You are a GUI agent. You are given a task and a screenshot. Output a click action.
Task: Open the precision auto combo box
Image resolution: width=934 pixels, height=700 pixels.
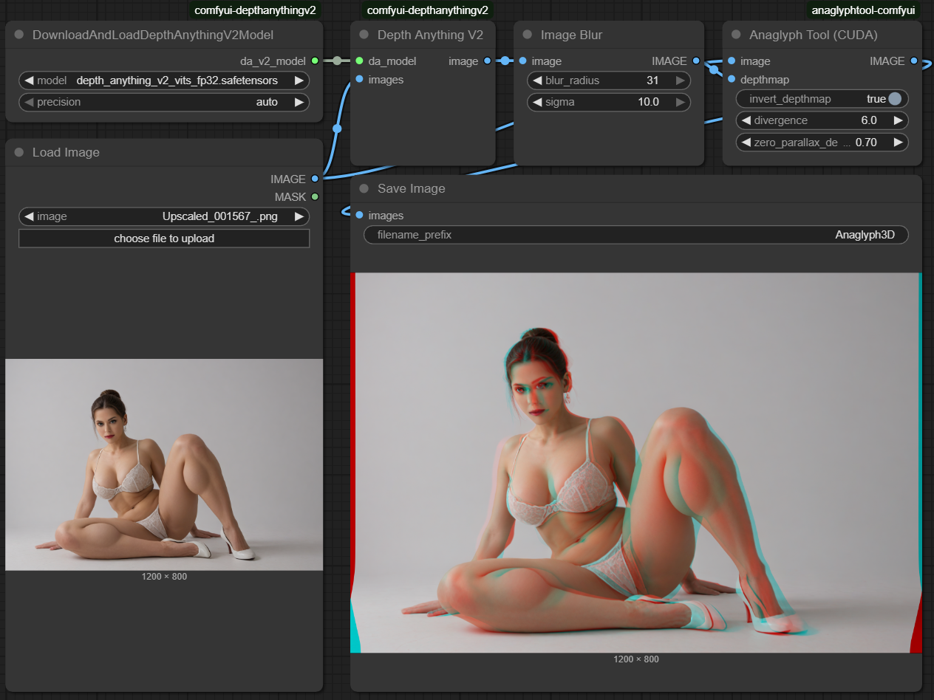pos(164,102)
